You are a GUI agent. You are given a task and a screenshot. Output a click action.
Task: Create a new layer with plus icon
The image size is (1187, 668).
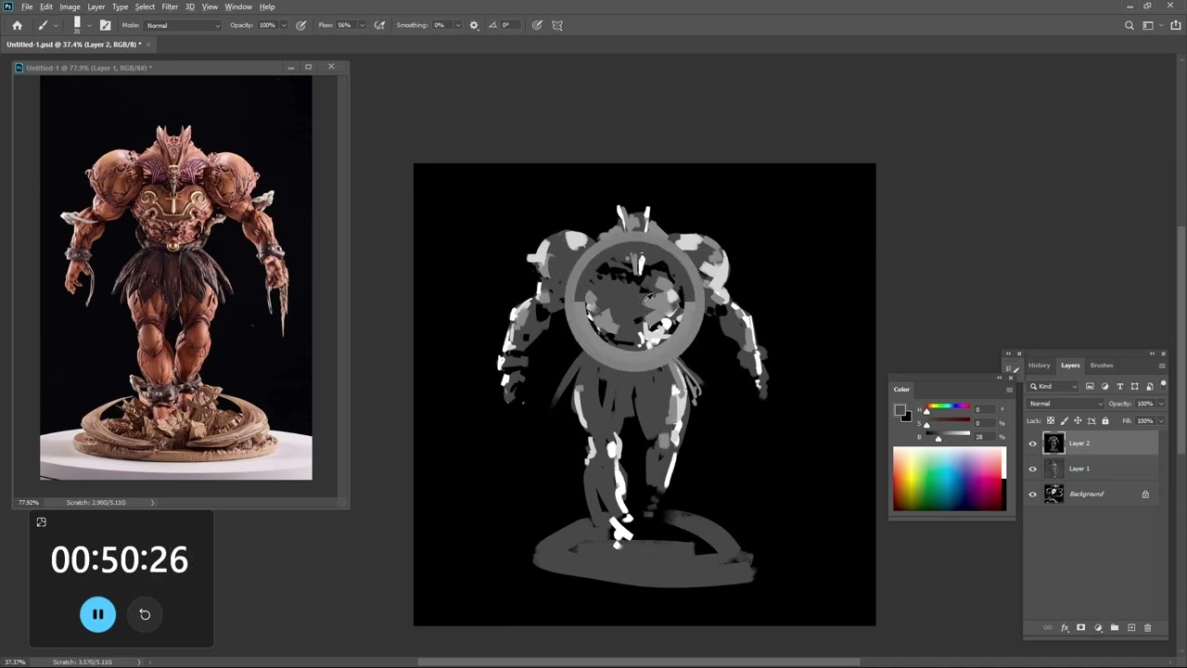click(1131, 628)
